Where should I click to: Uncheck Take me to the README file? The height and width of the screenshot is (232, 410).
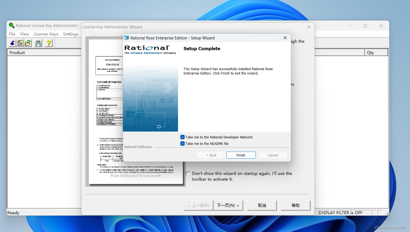pyautogui.click(x=182, y=144)
